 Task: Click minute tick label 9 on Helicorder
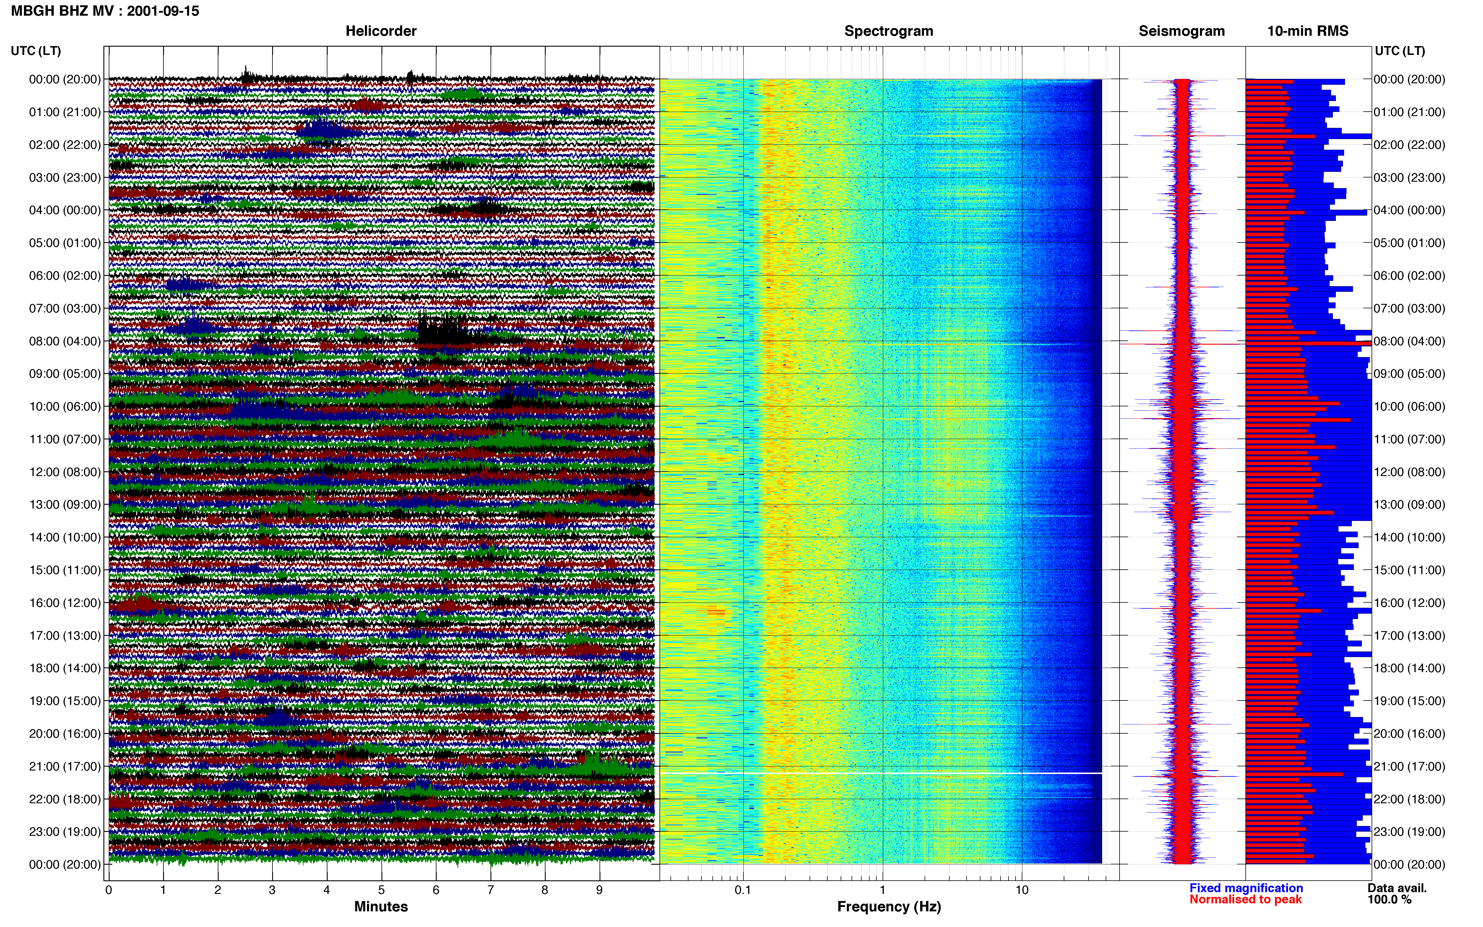[x=599, y=890]
